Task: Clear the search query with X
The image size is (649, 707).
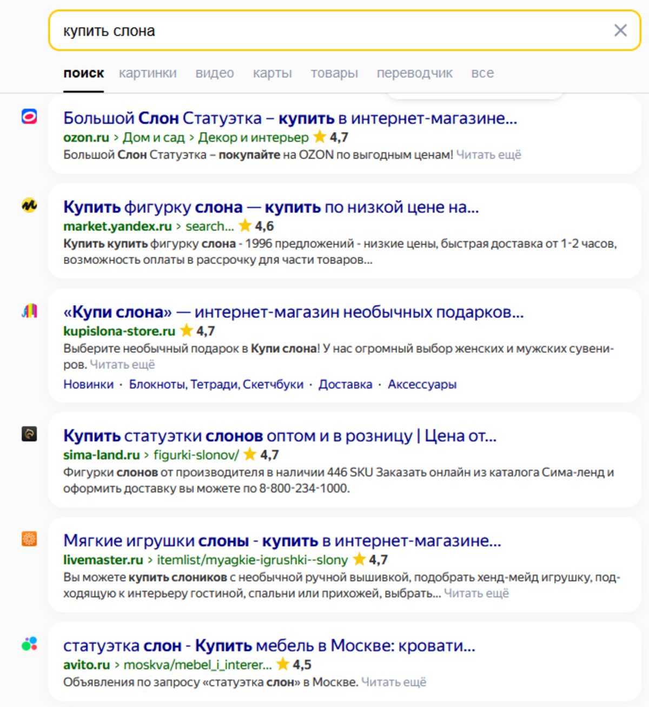Action: 620,30
